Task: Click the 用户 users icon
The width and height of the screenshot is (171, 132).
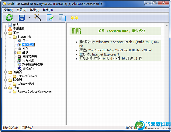Action: click(x=19, y=41)
